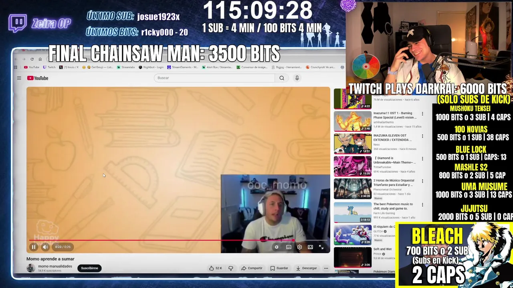Viewport: 513px width, 288px height.
Task: Click the browser back arrow
Action: pos(16,59)
